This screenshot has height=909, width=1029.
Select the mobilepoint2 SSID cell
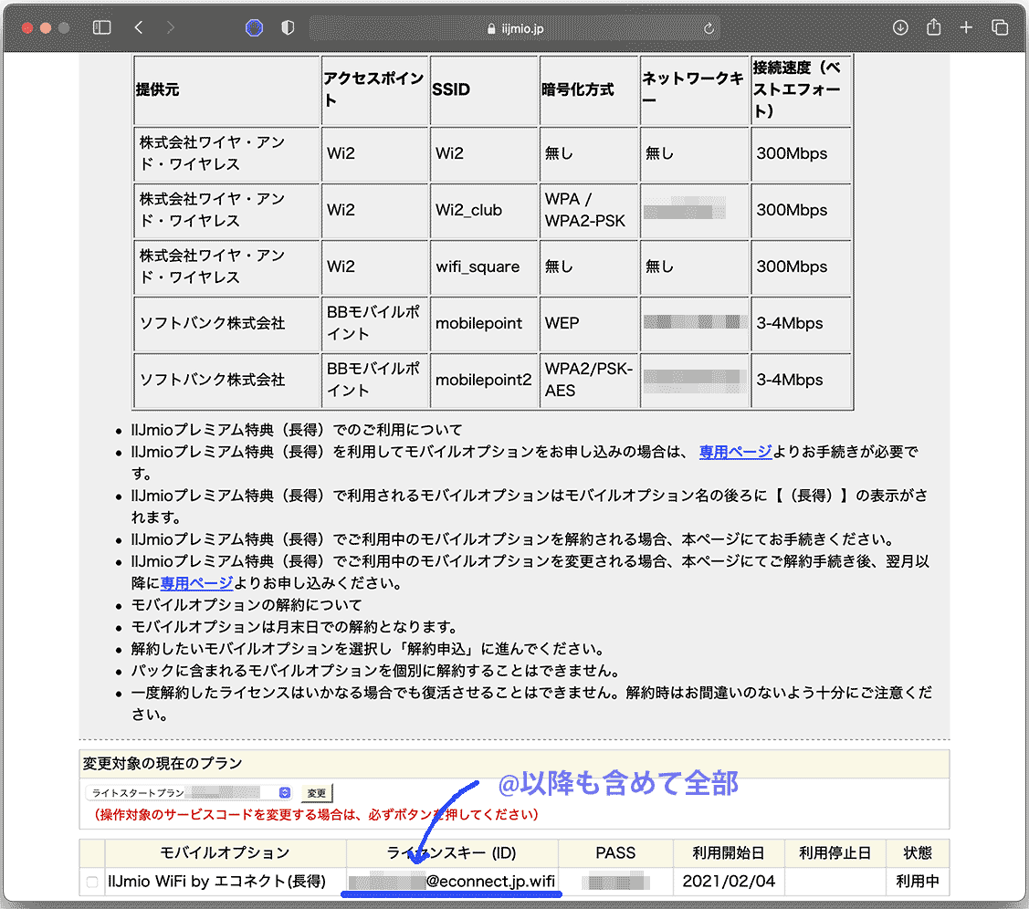484,379
